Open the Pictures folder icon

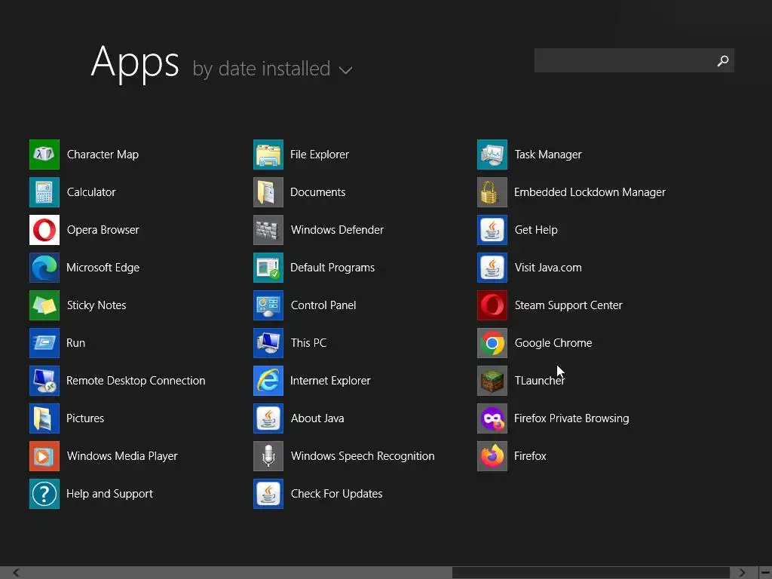44,418
